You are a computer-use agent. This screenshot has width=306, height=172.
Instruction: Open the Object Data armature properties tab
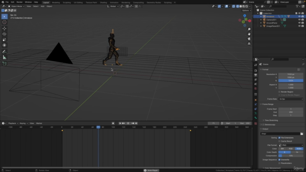tap(256, 114)
